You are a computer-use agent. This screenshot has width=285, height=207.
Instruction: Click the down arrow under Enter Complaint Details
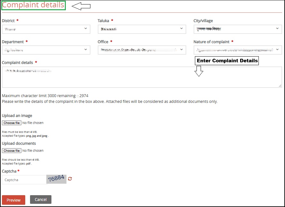(x=199, y=71)
